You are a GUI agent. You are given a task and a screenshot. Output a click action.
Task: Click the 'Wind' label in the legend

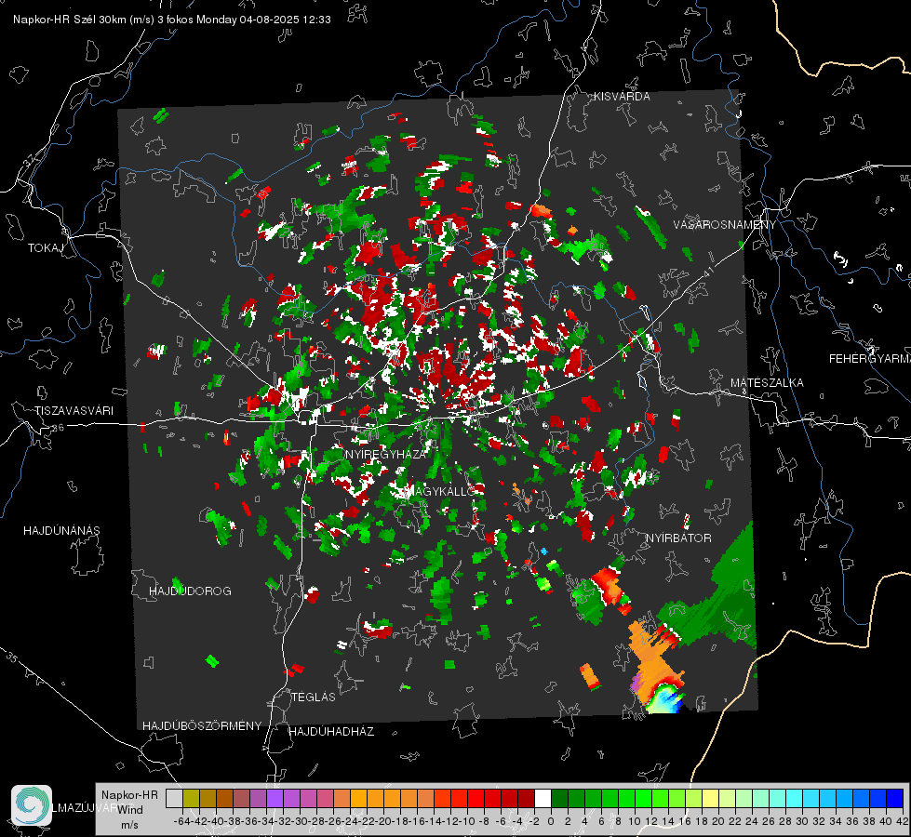(x=130, y=810)
